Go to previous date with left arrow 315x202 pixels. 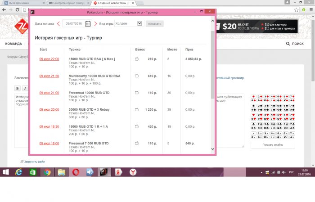(x=58, y=24)
